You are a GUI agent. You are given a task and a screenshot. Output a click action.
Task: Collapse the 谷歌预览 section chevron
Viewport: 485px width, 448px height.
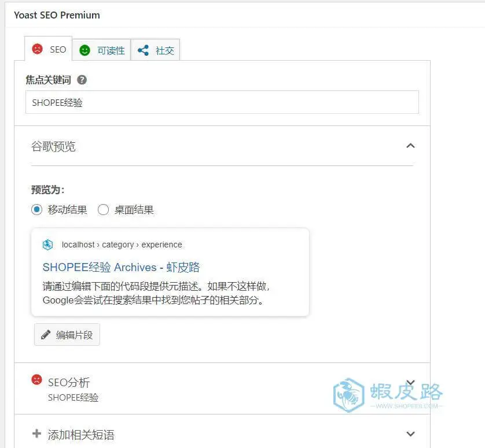(x=410, y=146)
